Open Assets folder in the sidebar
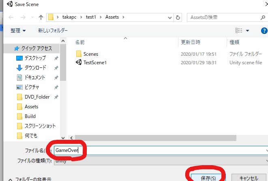Viewport: 268px width, 181px height. tap(32, 107)
